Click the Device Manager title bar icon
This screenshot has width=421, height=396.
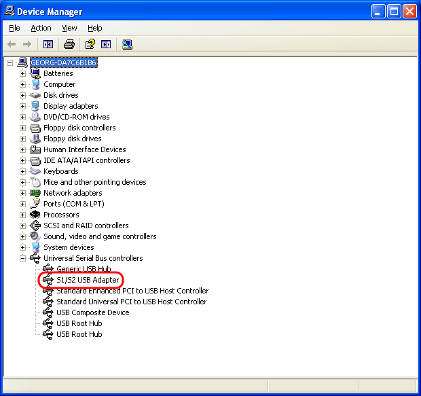click(x=10, y=12)
